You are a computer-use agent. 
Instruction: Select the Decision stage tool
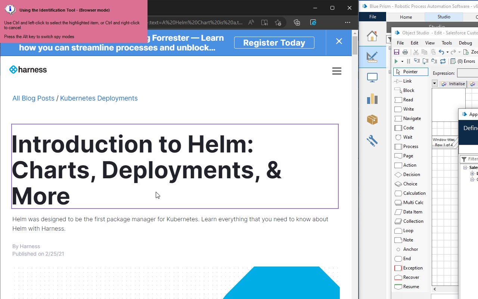click(x=407, y=175)
